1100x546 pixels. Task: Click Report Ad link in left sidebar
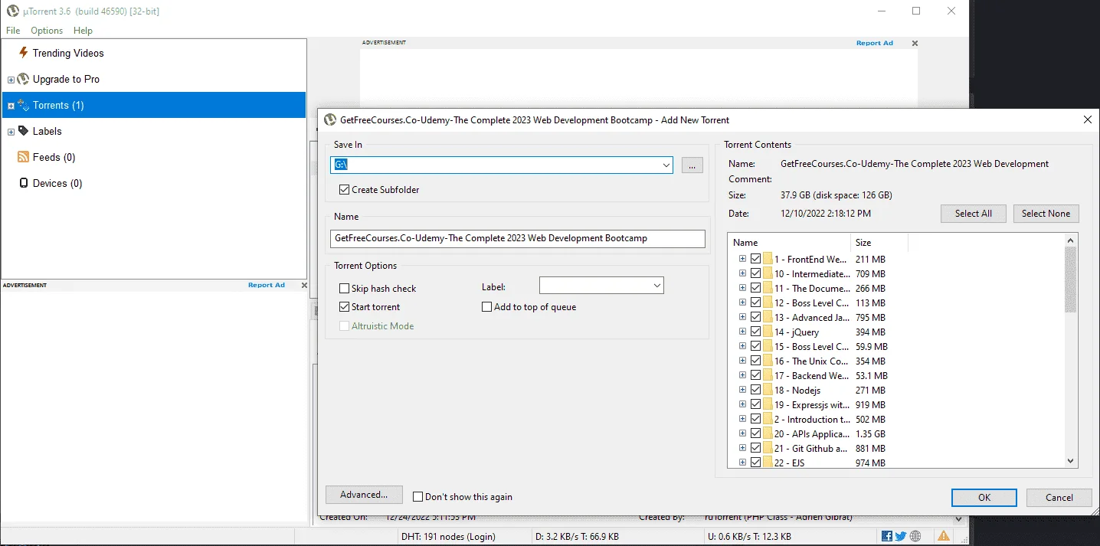click(x=267, y=285)
